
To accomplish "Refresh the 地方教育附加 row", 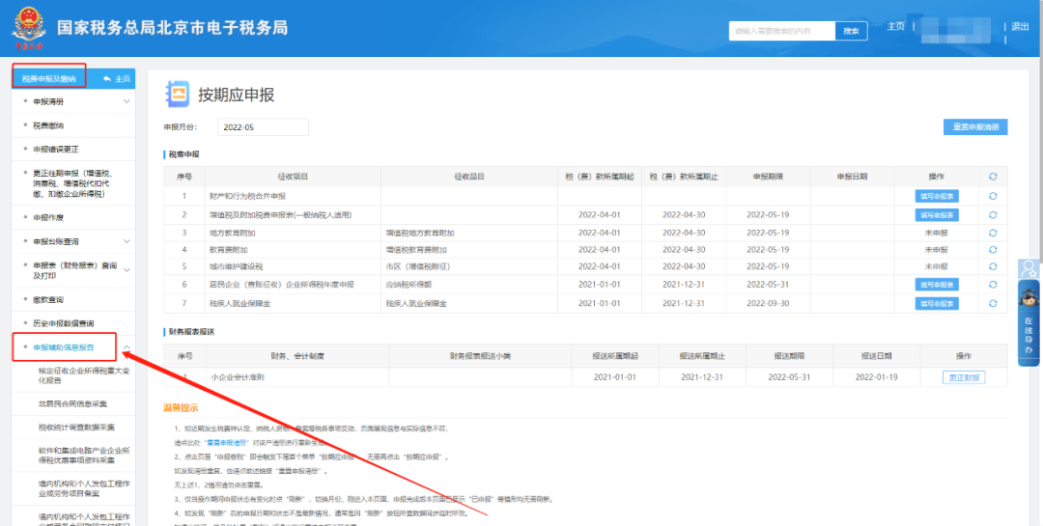I will click(x=993, y=233).
